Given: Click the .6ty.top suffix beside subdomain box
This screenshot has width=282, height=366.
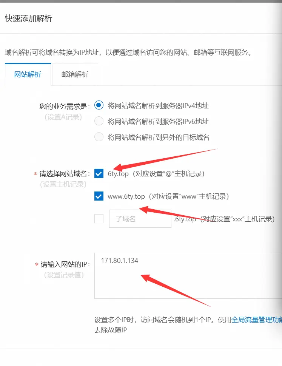Looking at the screenshot, I should 185,219.
